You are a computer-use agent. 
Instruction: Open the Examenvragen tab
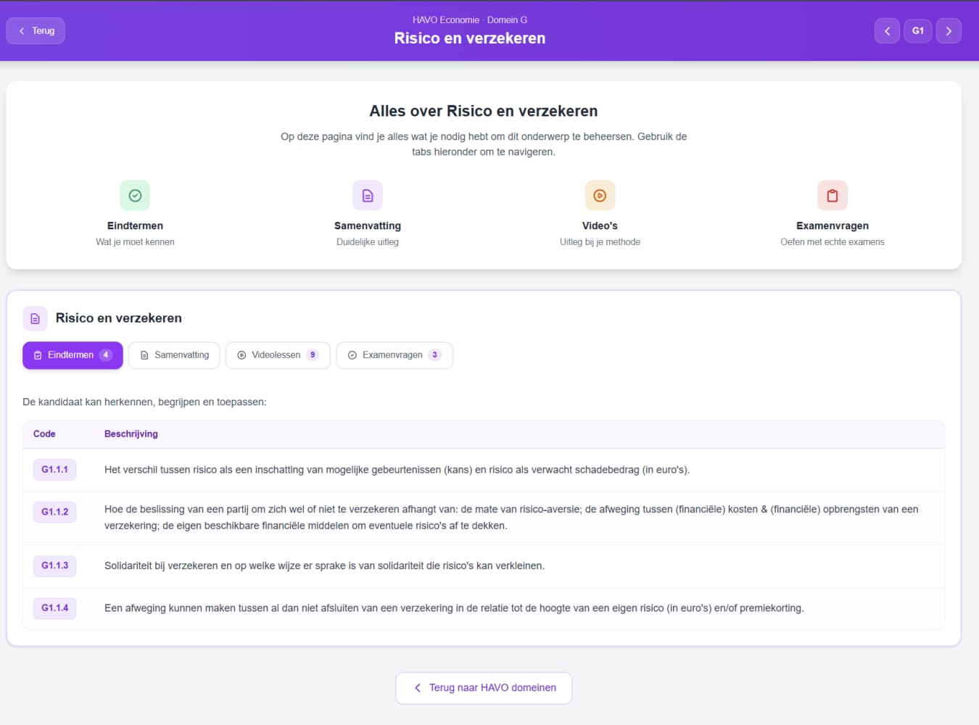point(395,355)
